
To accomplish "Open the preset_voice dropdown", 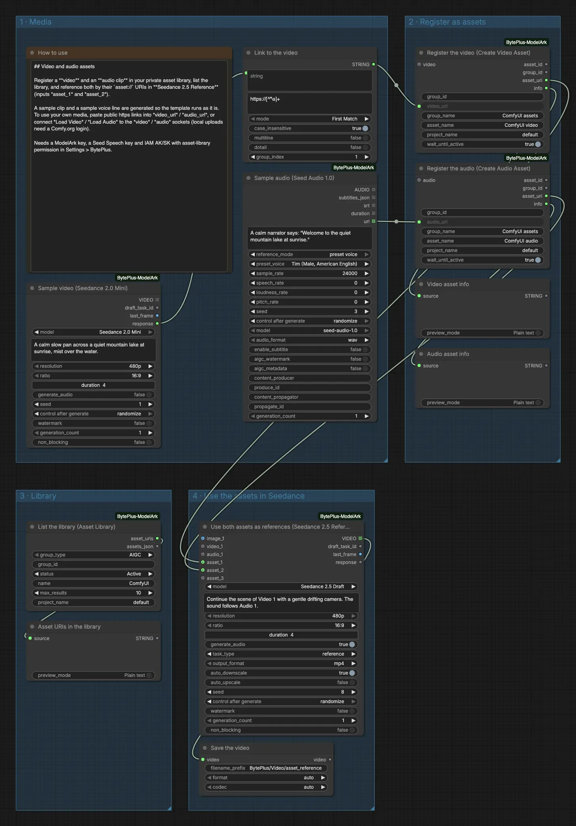I will pos(310,264).
